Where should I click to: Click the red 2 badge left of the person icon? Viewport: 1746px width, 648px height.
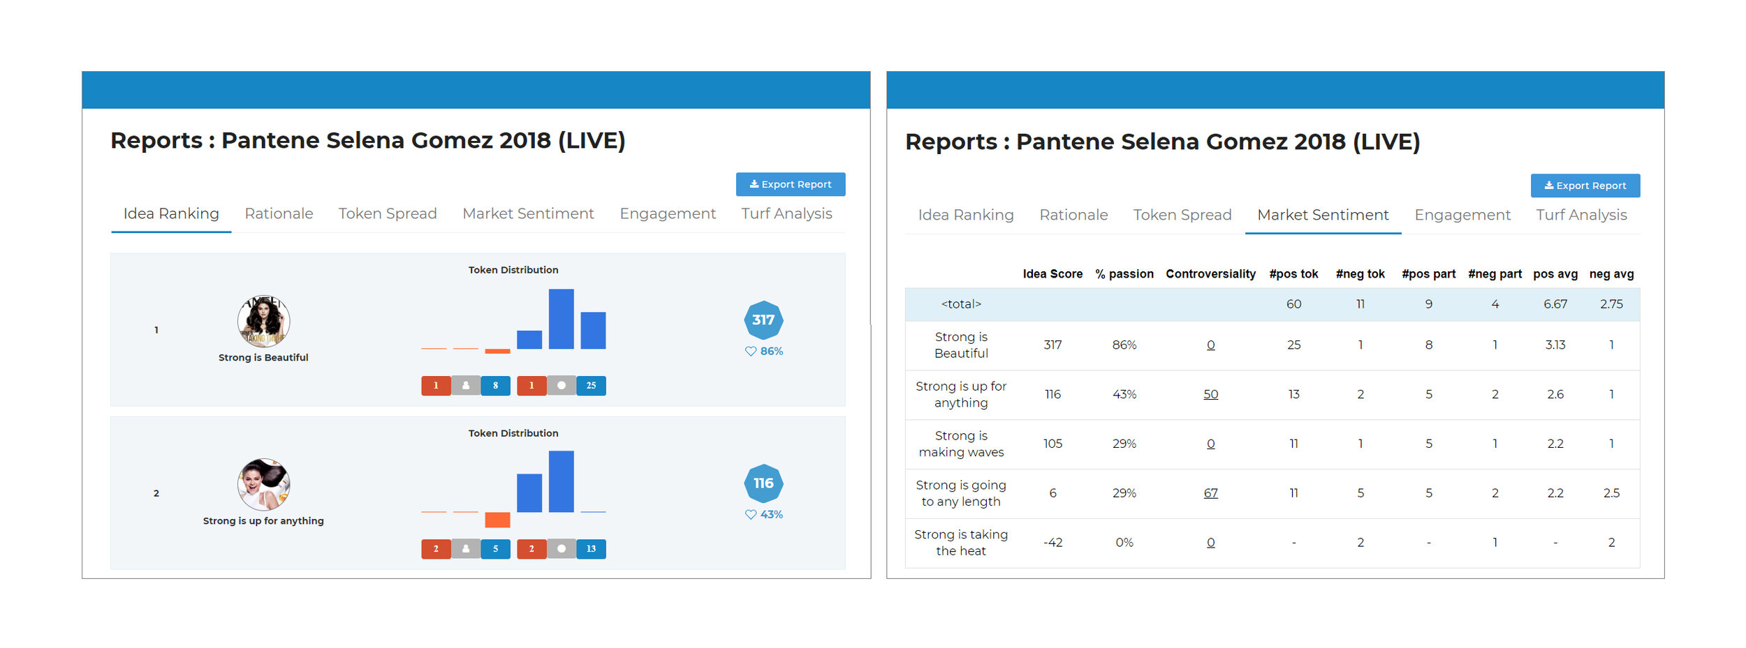[x=436, y=549]
